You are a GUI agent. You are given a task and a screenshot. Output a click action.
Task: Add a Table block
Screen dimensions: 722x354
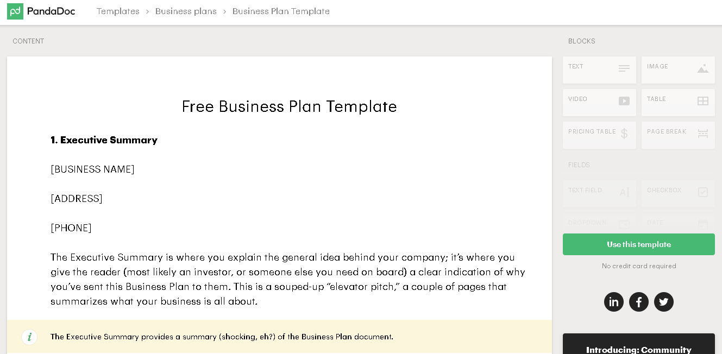pyautogui.click(x=678, y=102)
